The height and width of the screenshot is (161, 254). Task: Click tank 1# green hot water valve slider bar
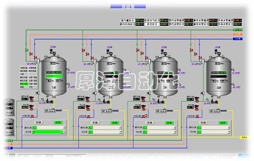click(49, 132)
